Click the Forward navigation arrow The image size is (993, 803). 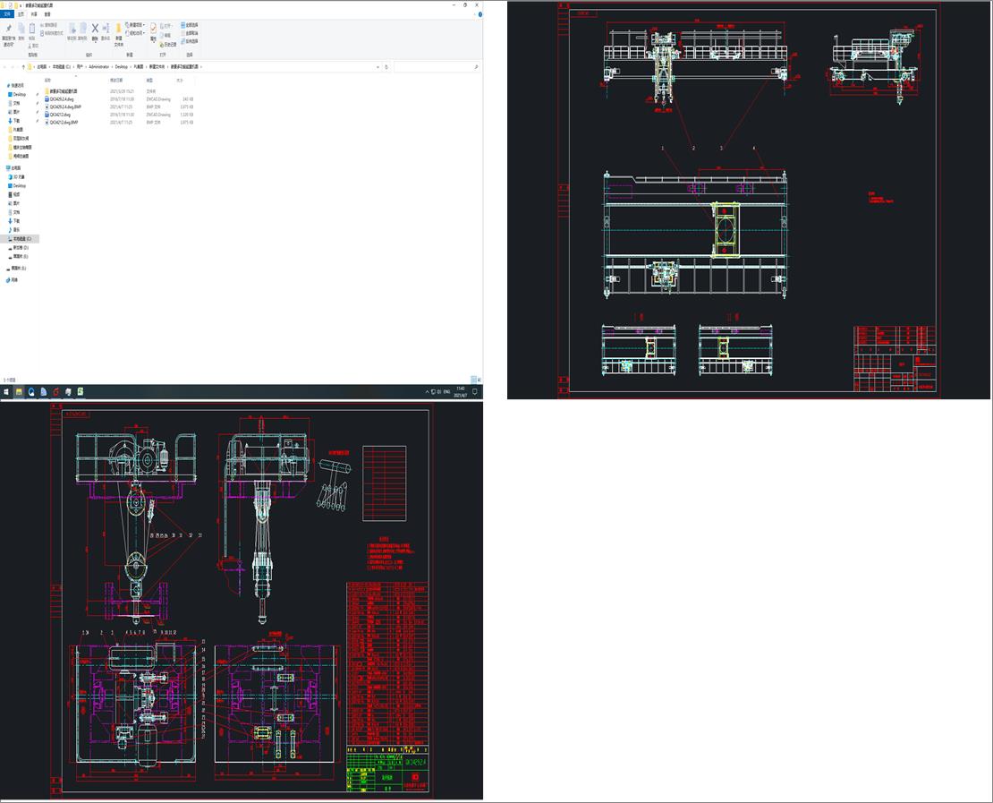13,66
